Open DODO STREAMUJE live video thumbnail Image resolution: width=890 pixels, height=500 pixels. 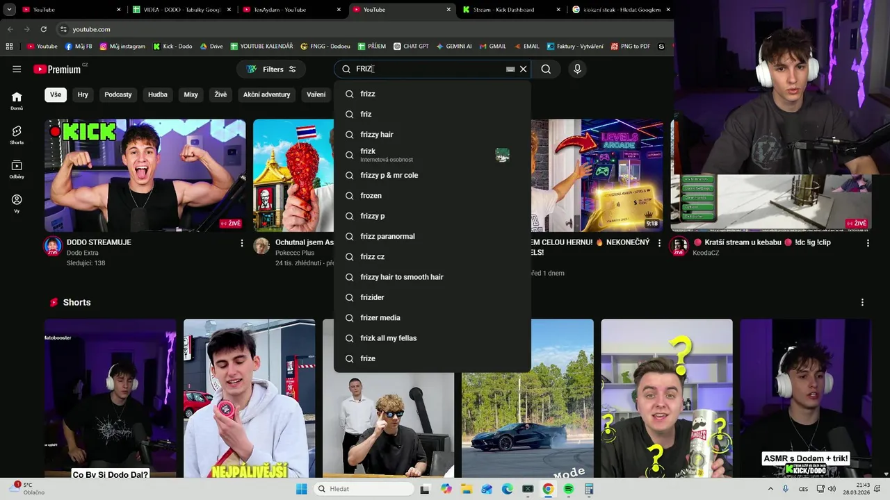(x=145, y=175)
